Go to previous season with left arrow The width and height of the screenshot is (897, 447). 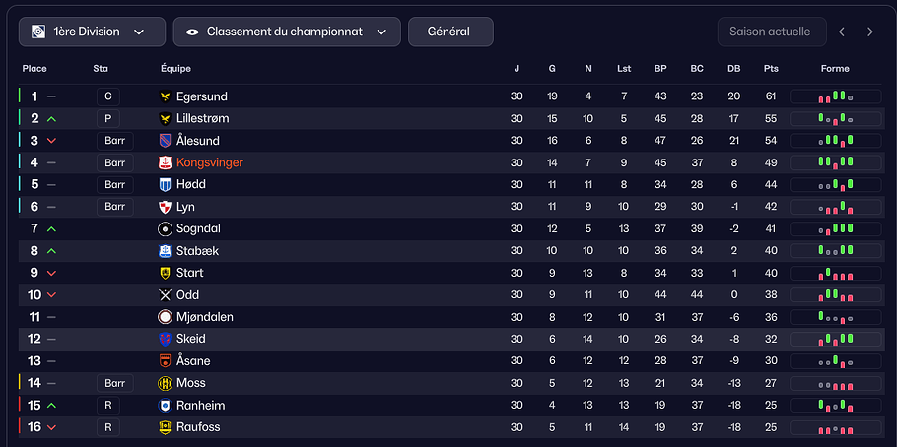(x=842, y=32)
